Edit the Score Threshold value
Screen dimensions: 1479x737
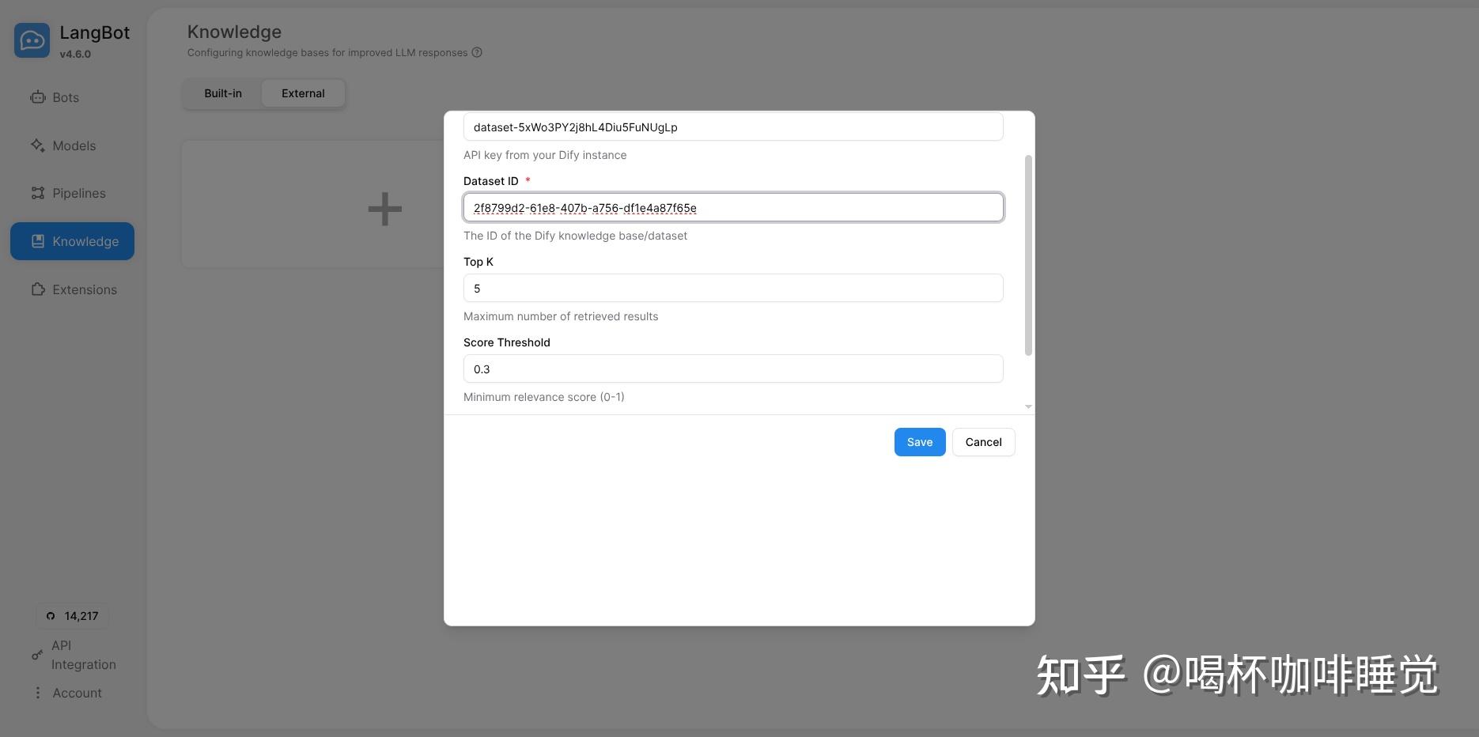tap(732, 368)
